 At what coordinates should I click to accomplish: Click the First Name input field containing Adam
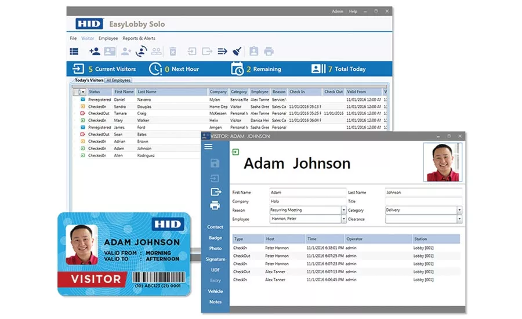tap(307, 192)
